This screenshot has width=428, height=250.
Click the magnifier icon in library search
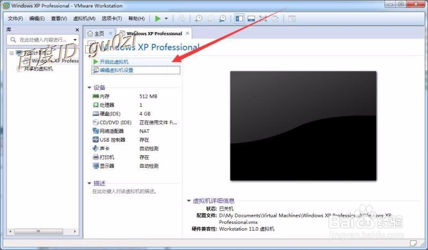pyautogui.click(x=13, y=40)
